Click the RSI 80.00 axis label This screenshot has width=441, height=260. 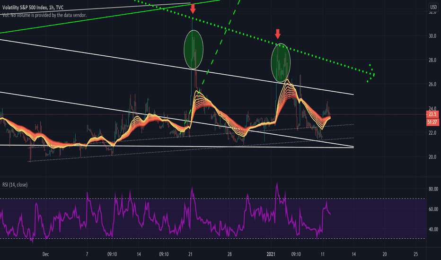pyautogui.click(x=433, y=189)
